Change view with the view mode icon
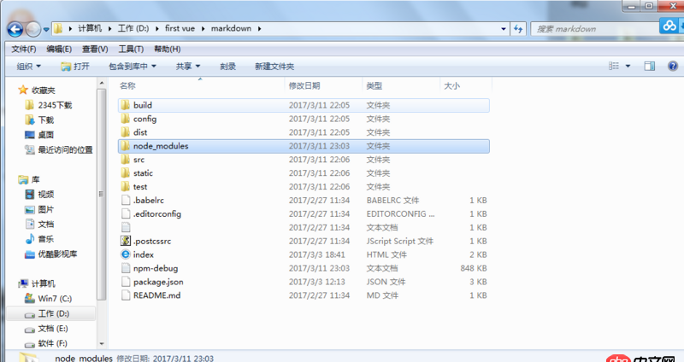The height and width of the screenshot is (362, 684). tap(614, 66)
